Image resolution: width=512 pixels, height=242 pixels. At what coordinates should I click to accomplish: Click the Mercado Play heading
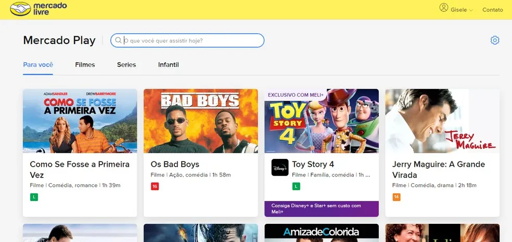point(59,41)
